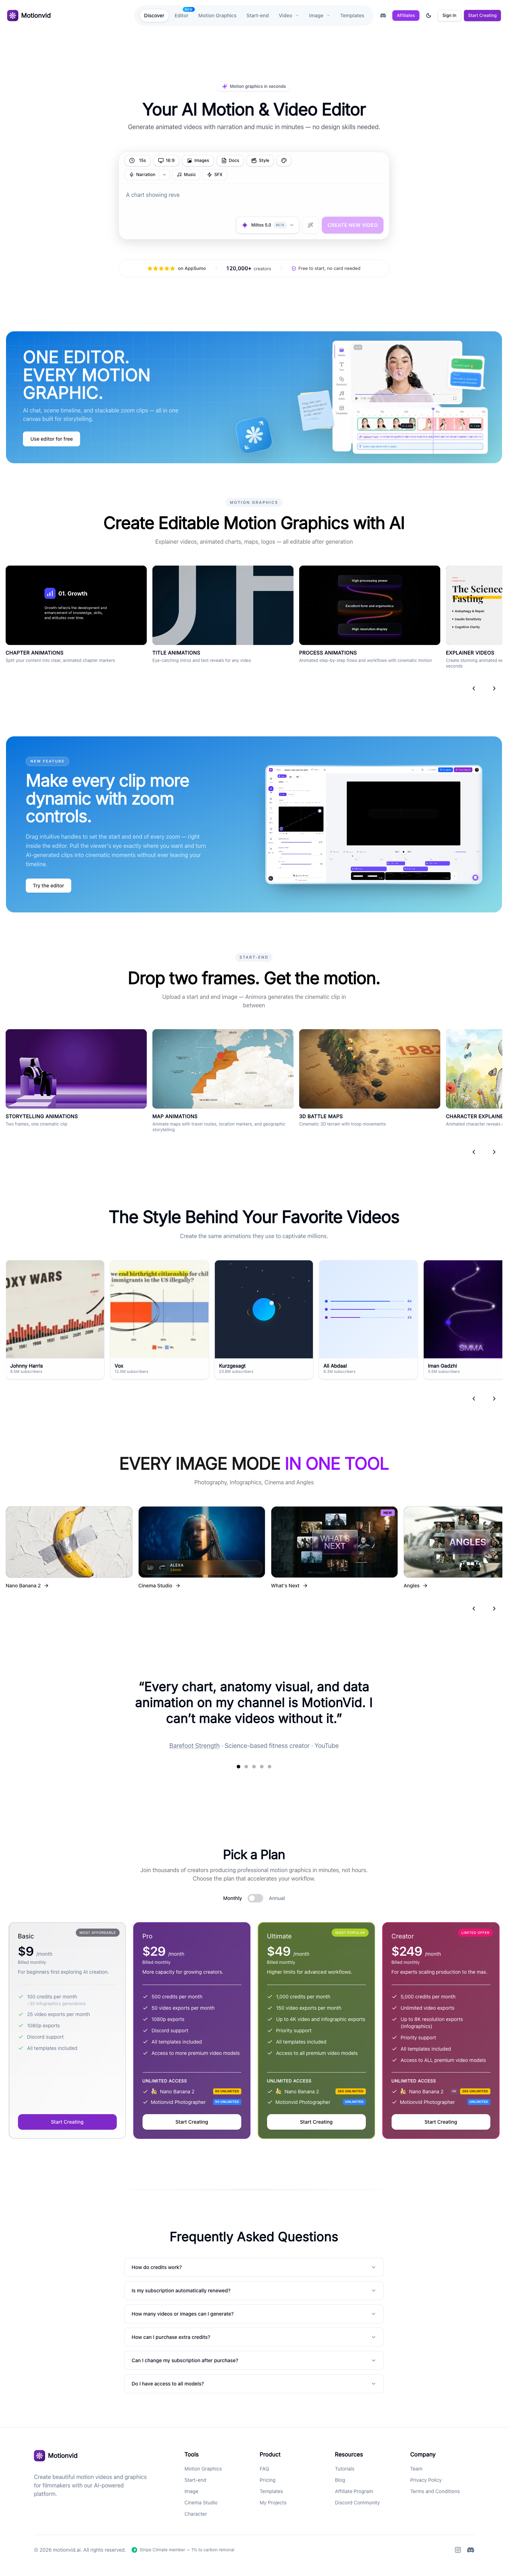Previous arrow in Motion Graphics carousel

pos(474,688)
